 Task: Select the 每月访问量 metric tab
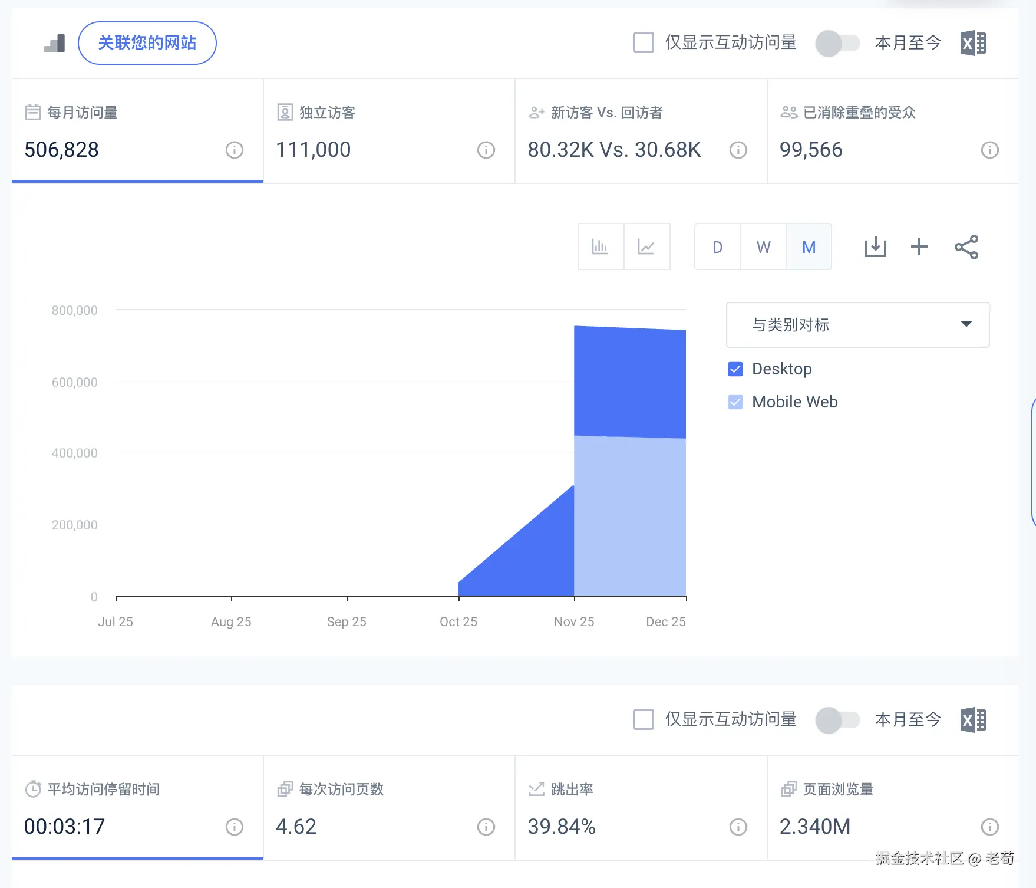click(137, 131)
